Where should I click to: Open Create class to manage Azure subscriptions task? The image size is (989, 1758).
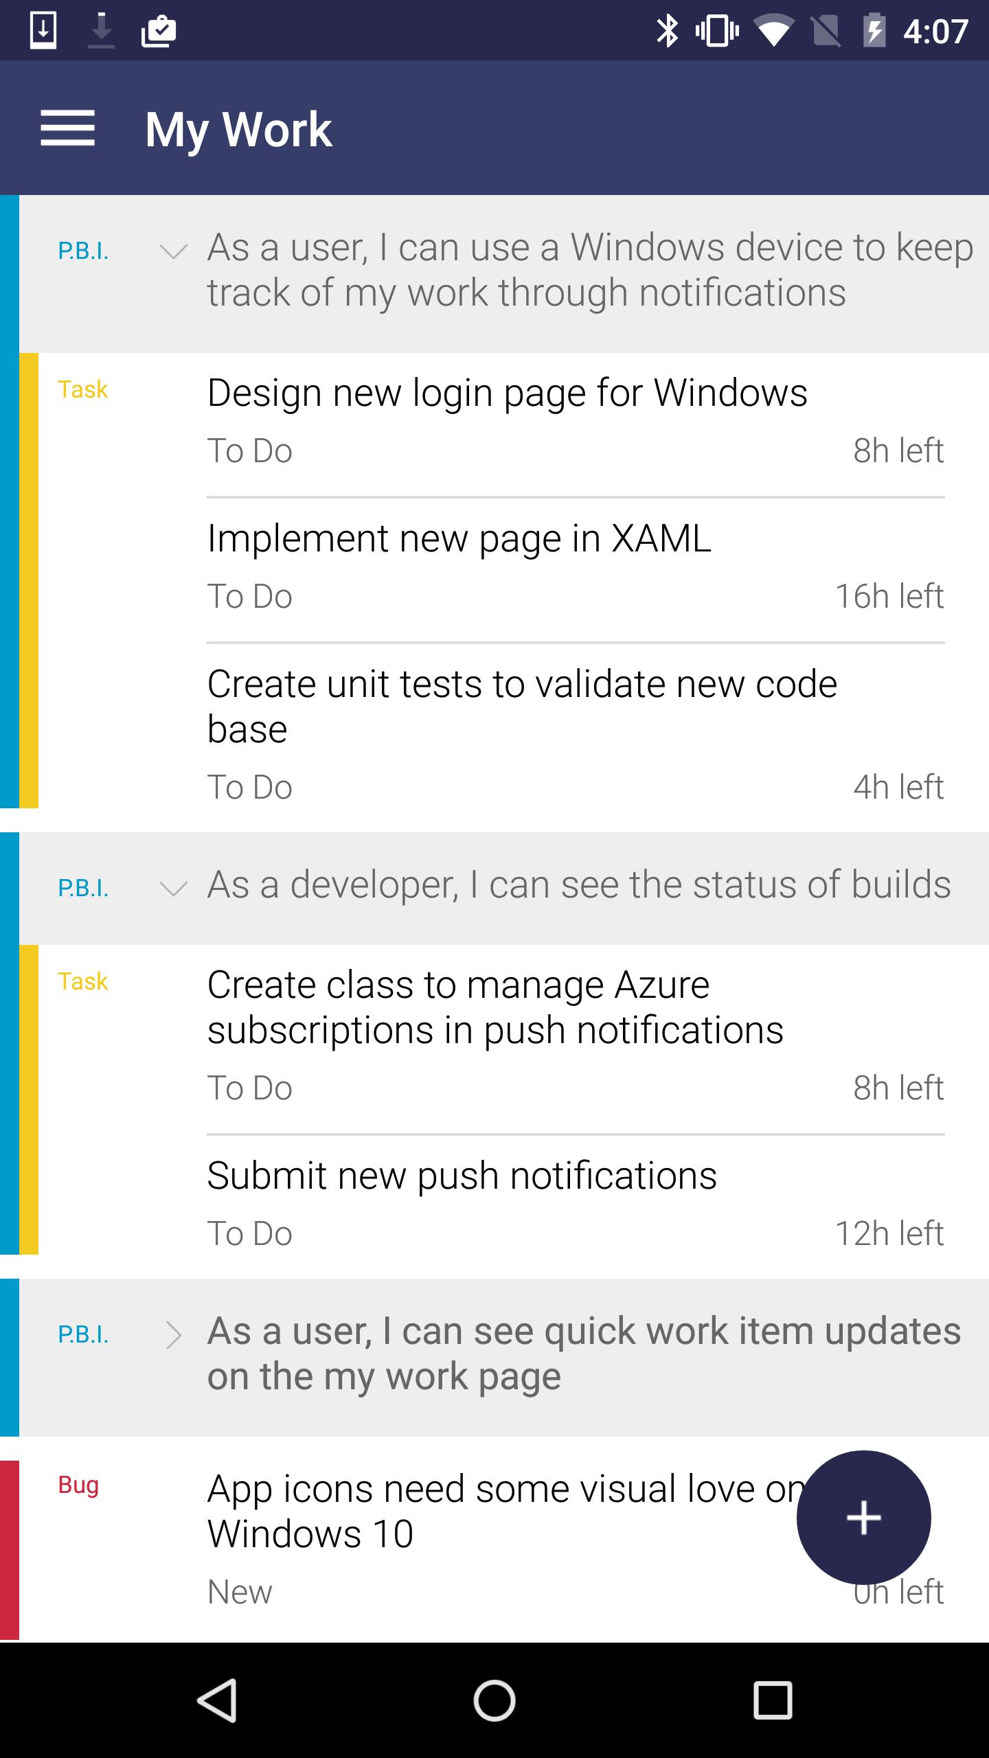tap(494, 1007)
